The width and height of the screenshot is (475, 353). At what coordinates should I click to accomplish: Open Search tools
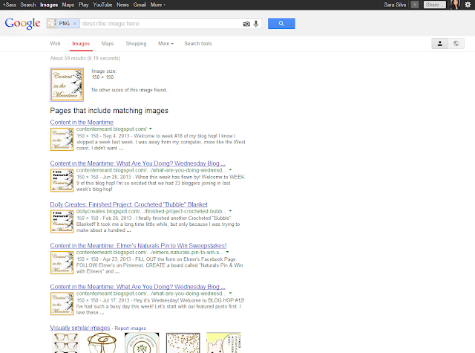point(198,43)
